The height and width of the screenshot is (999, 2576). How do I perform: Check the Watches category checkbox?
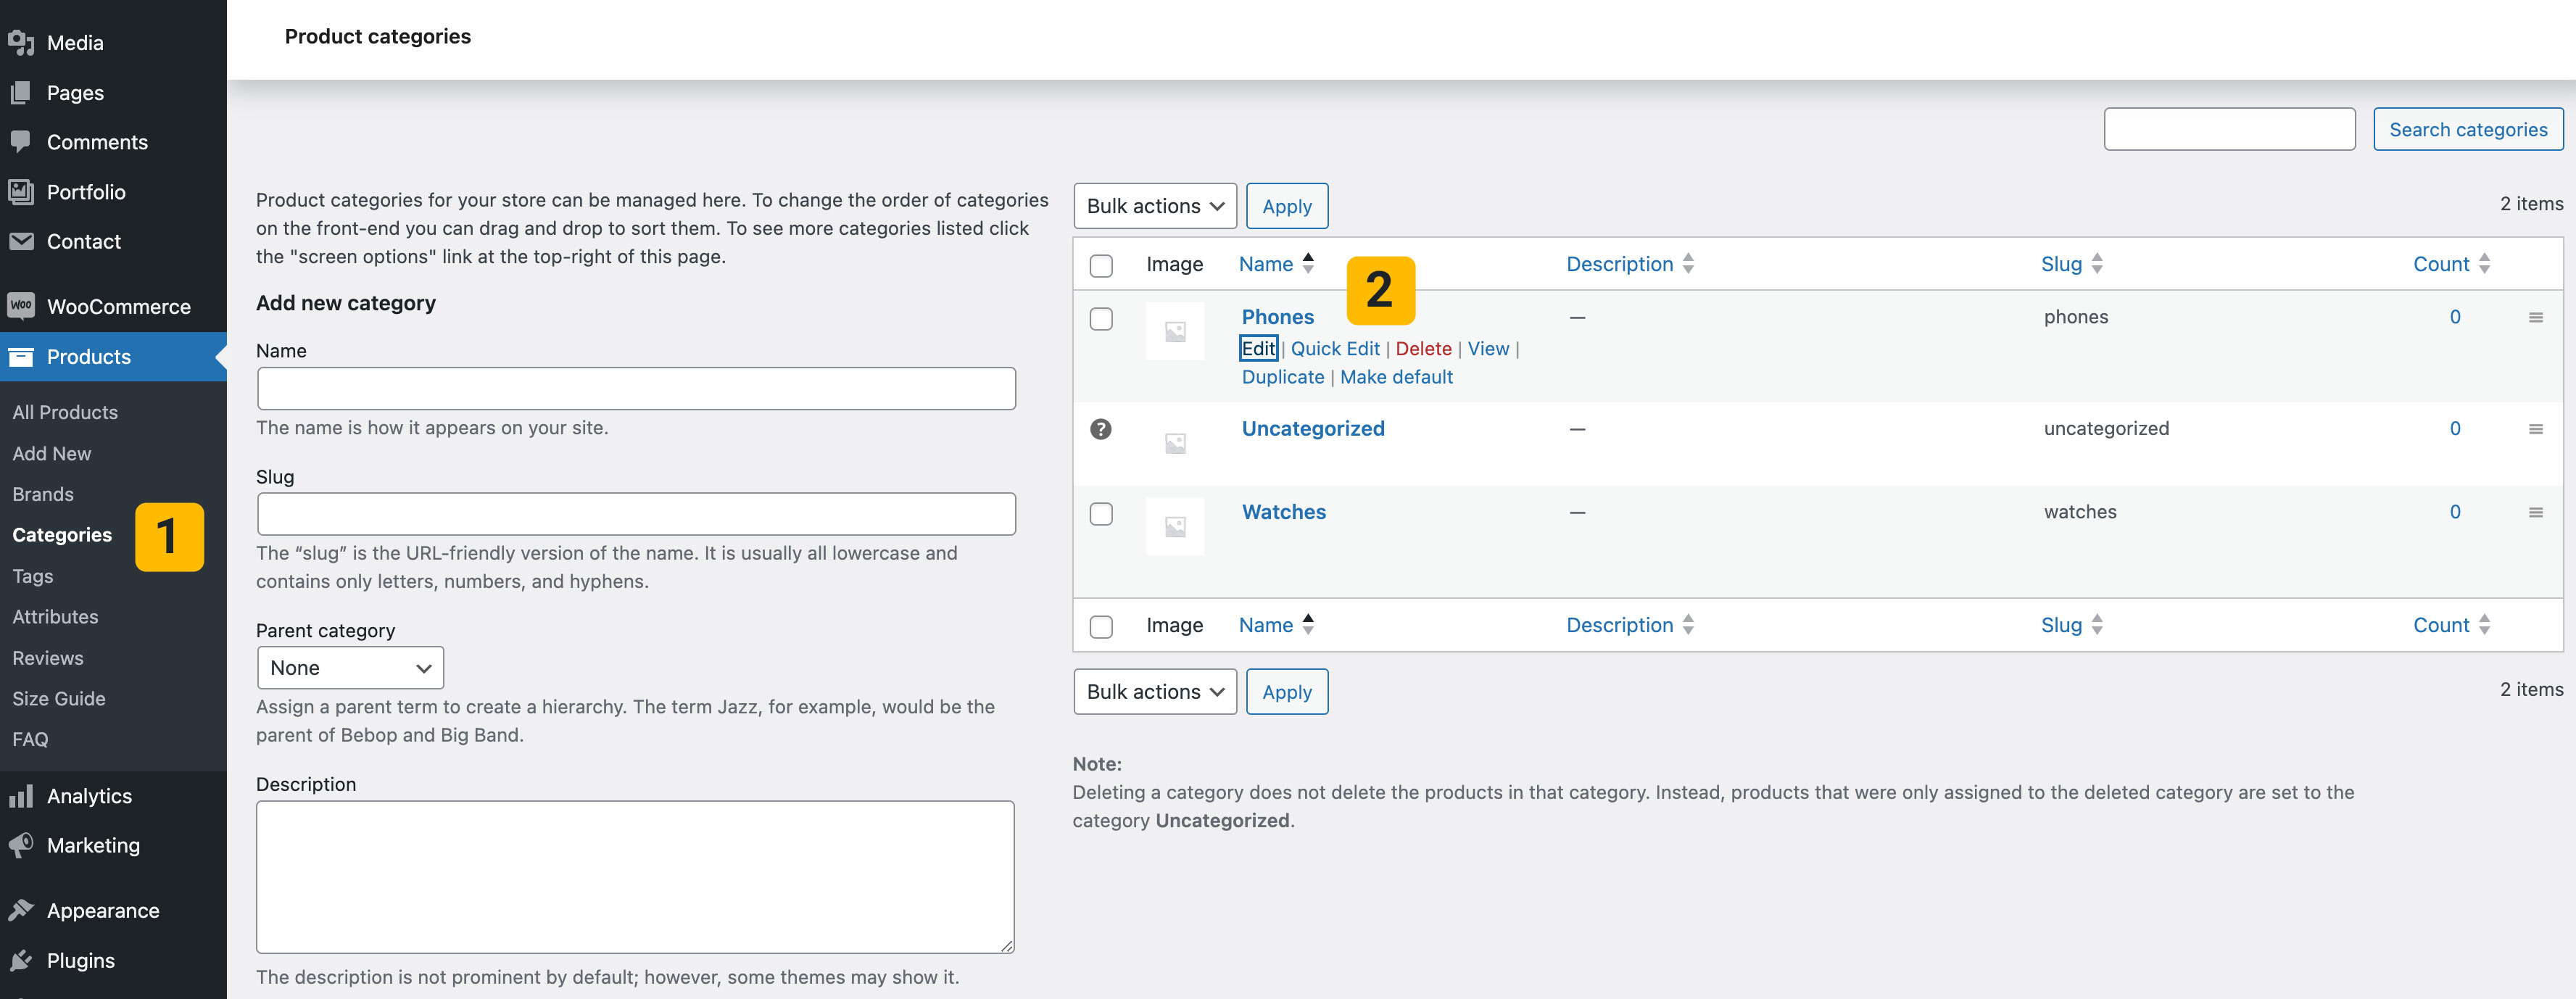tap(1100, 514)
